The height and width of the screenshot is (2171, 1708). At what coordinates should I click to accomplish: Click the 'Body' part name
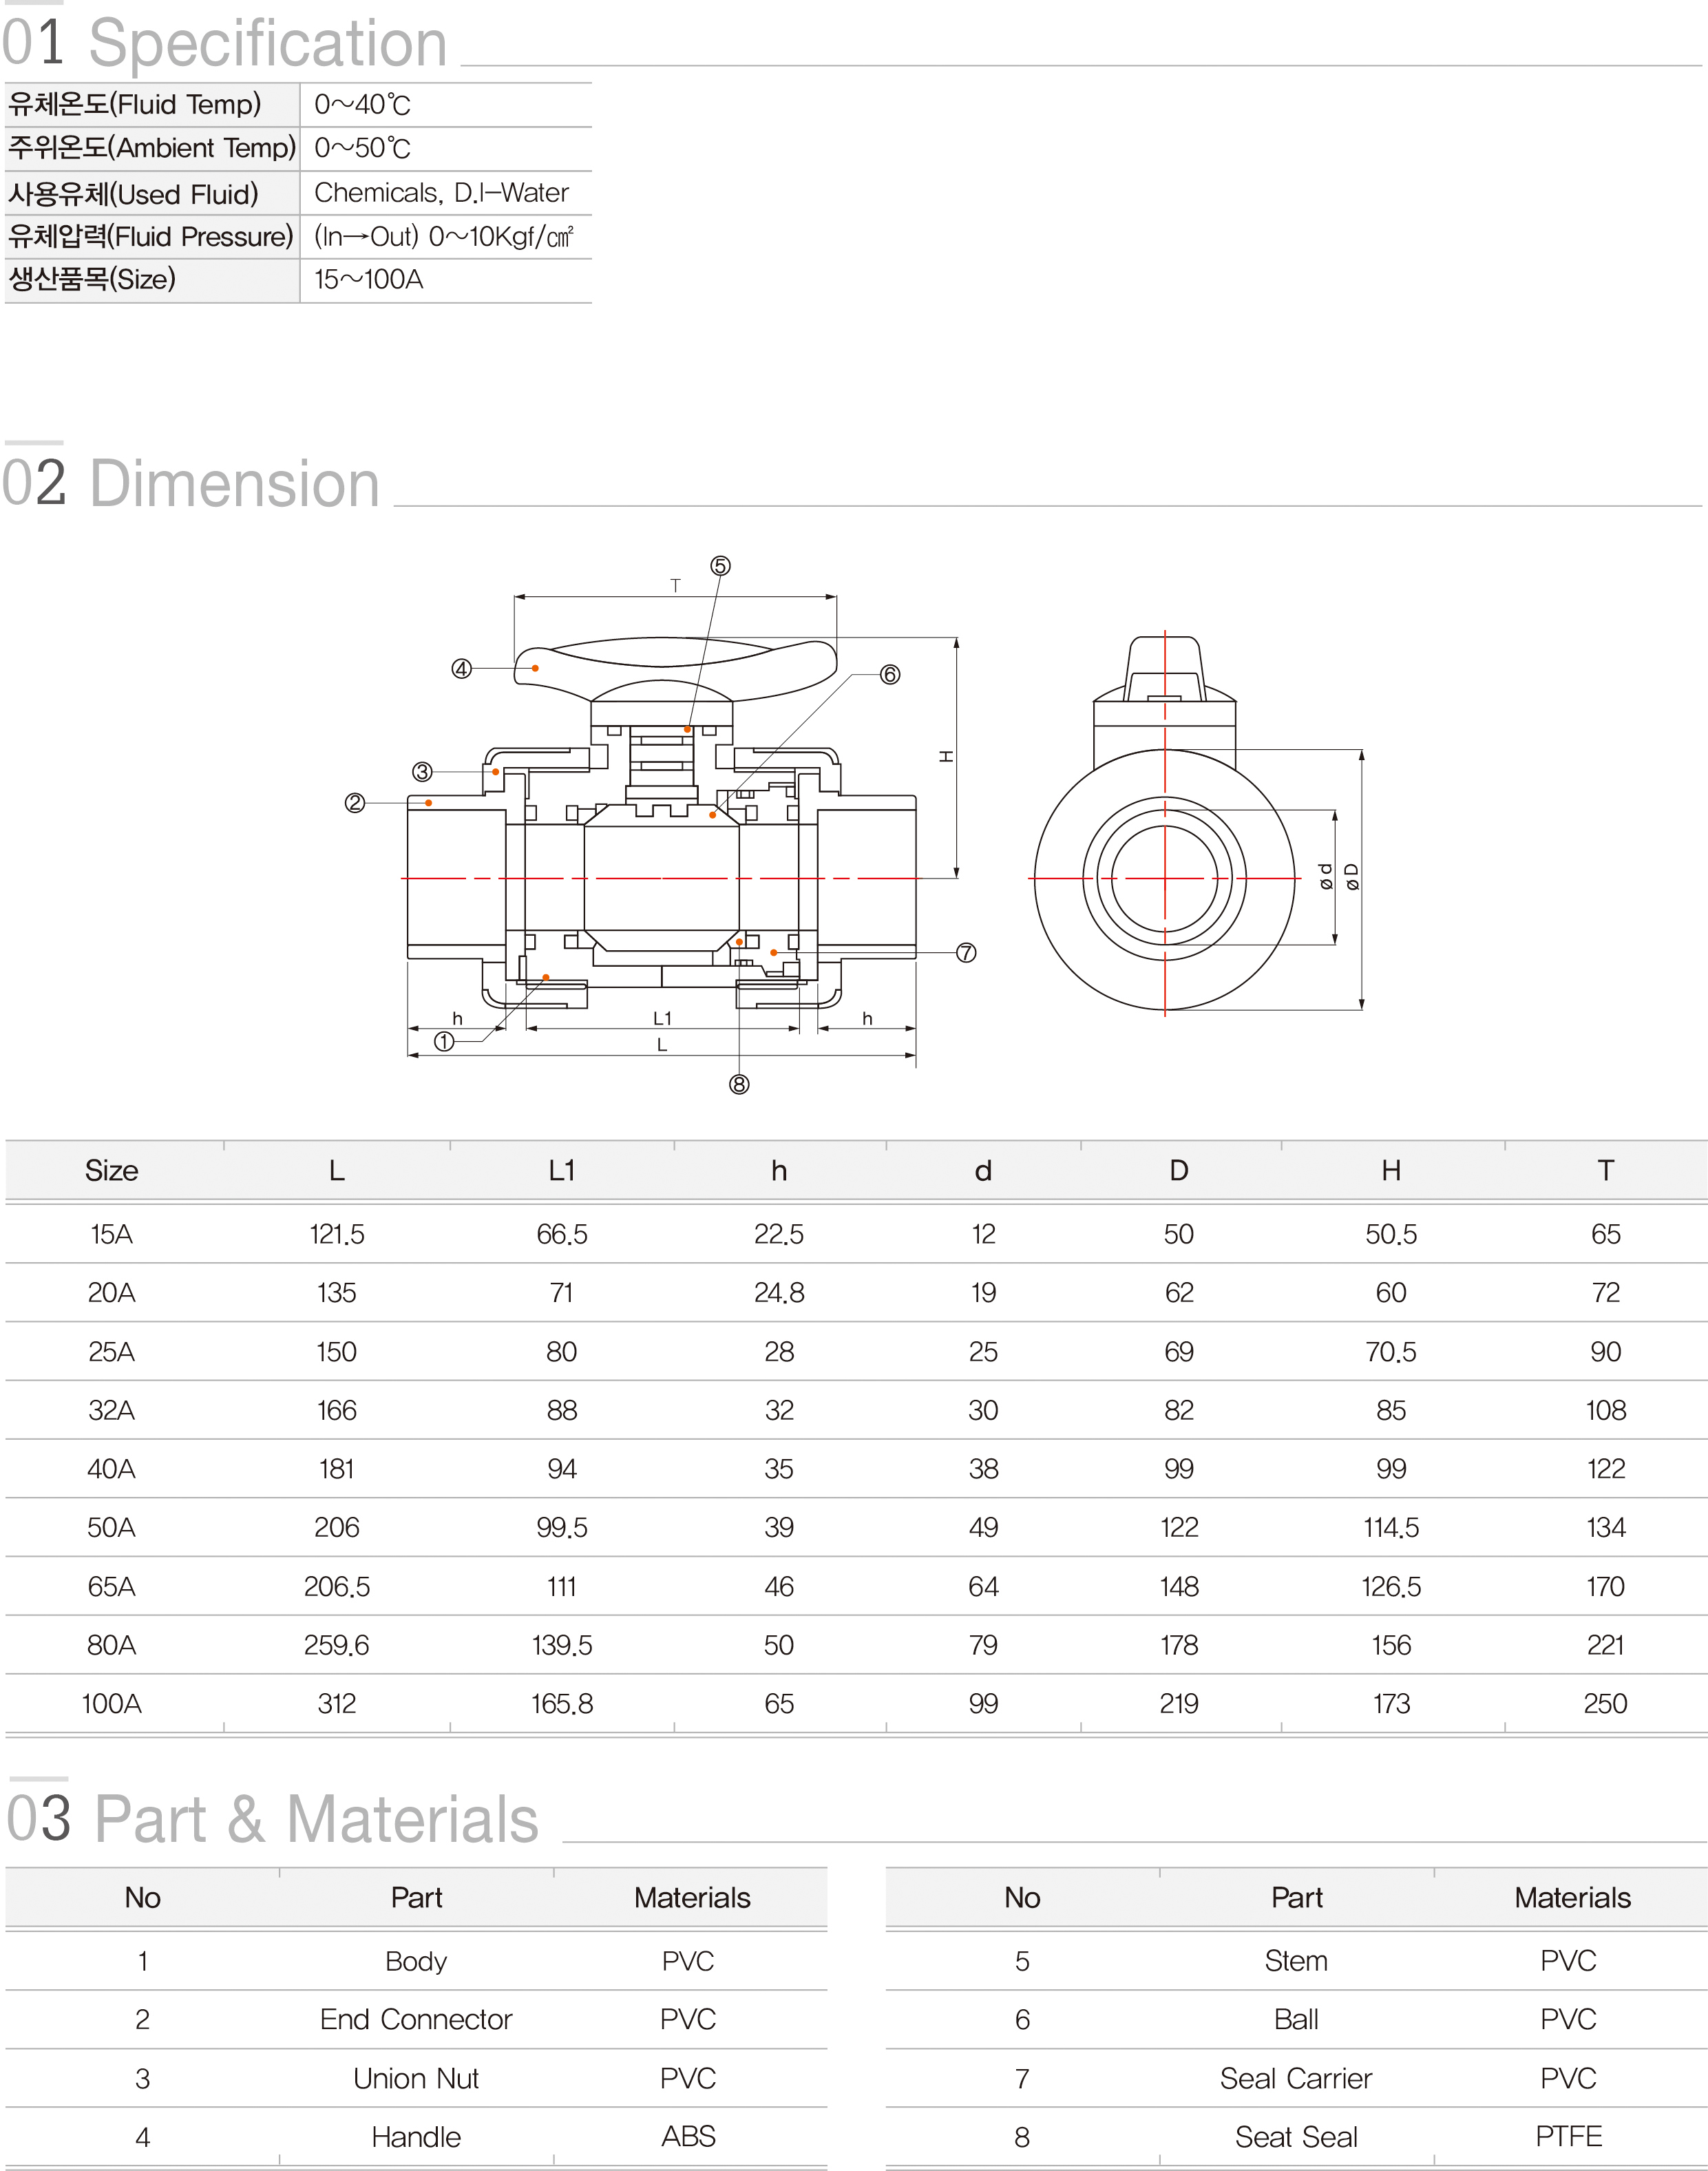(416, 1961)
